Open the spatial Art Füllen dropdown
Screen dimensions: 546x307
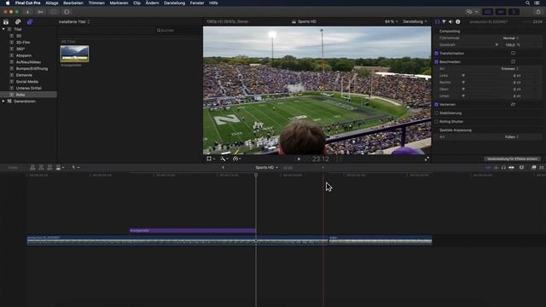(512, 136)
